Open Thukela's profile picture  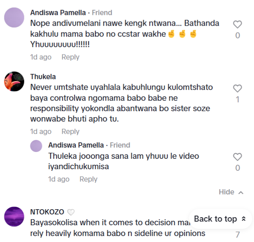[14, 82]
